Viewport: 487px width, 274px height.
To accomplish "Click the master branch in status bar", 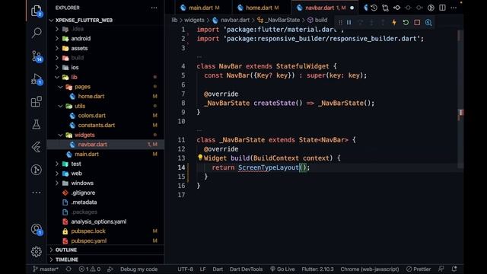I will [46, 269].
